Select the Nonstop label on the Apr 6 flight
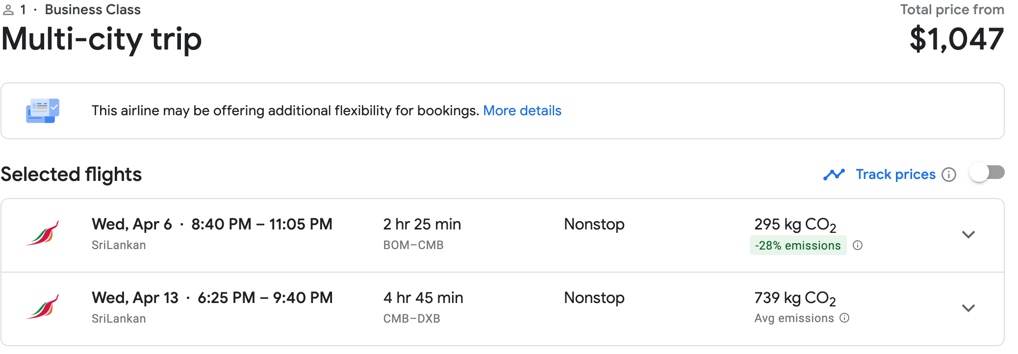 [594, 224]
